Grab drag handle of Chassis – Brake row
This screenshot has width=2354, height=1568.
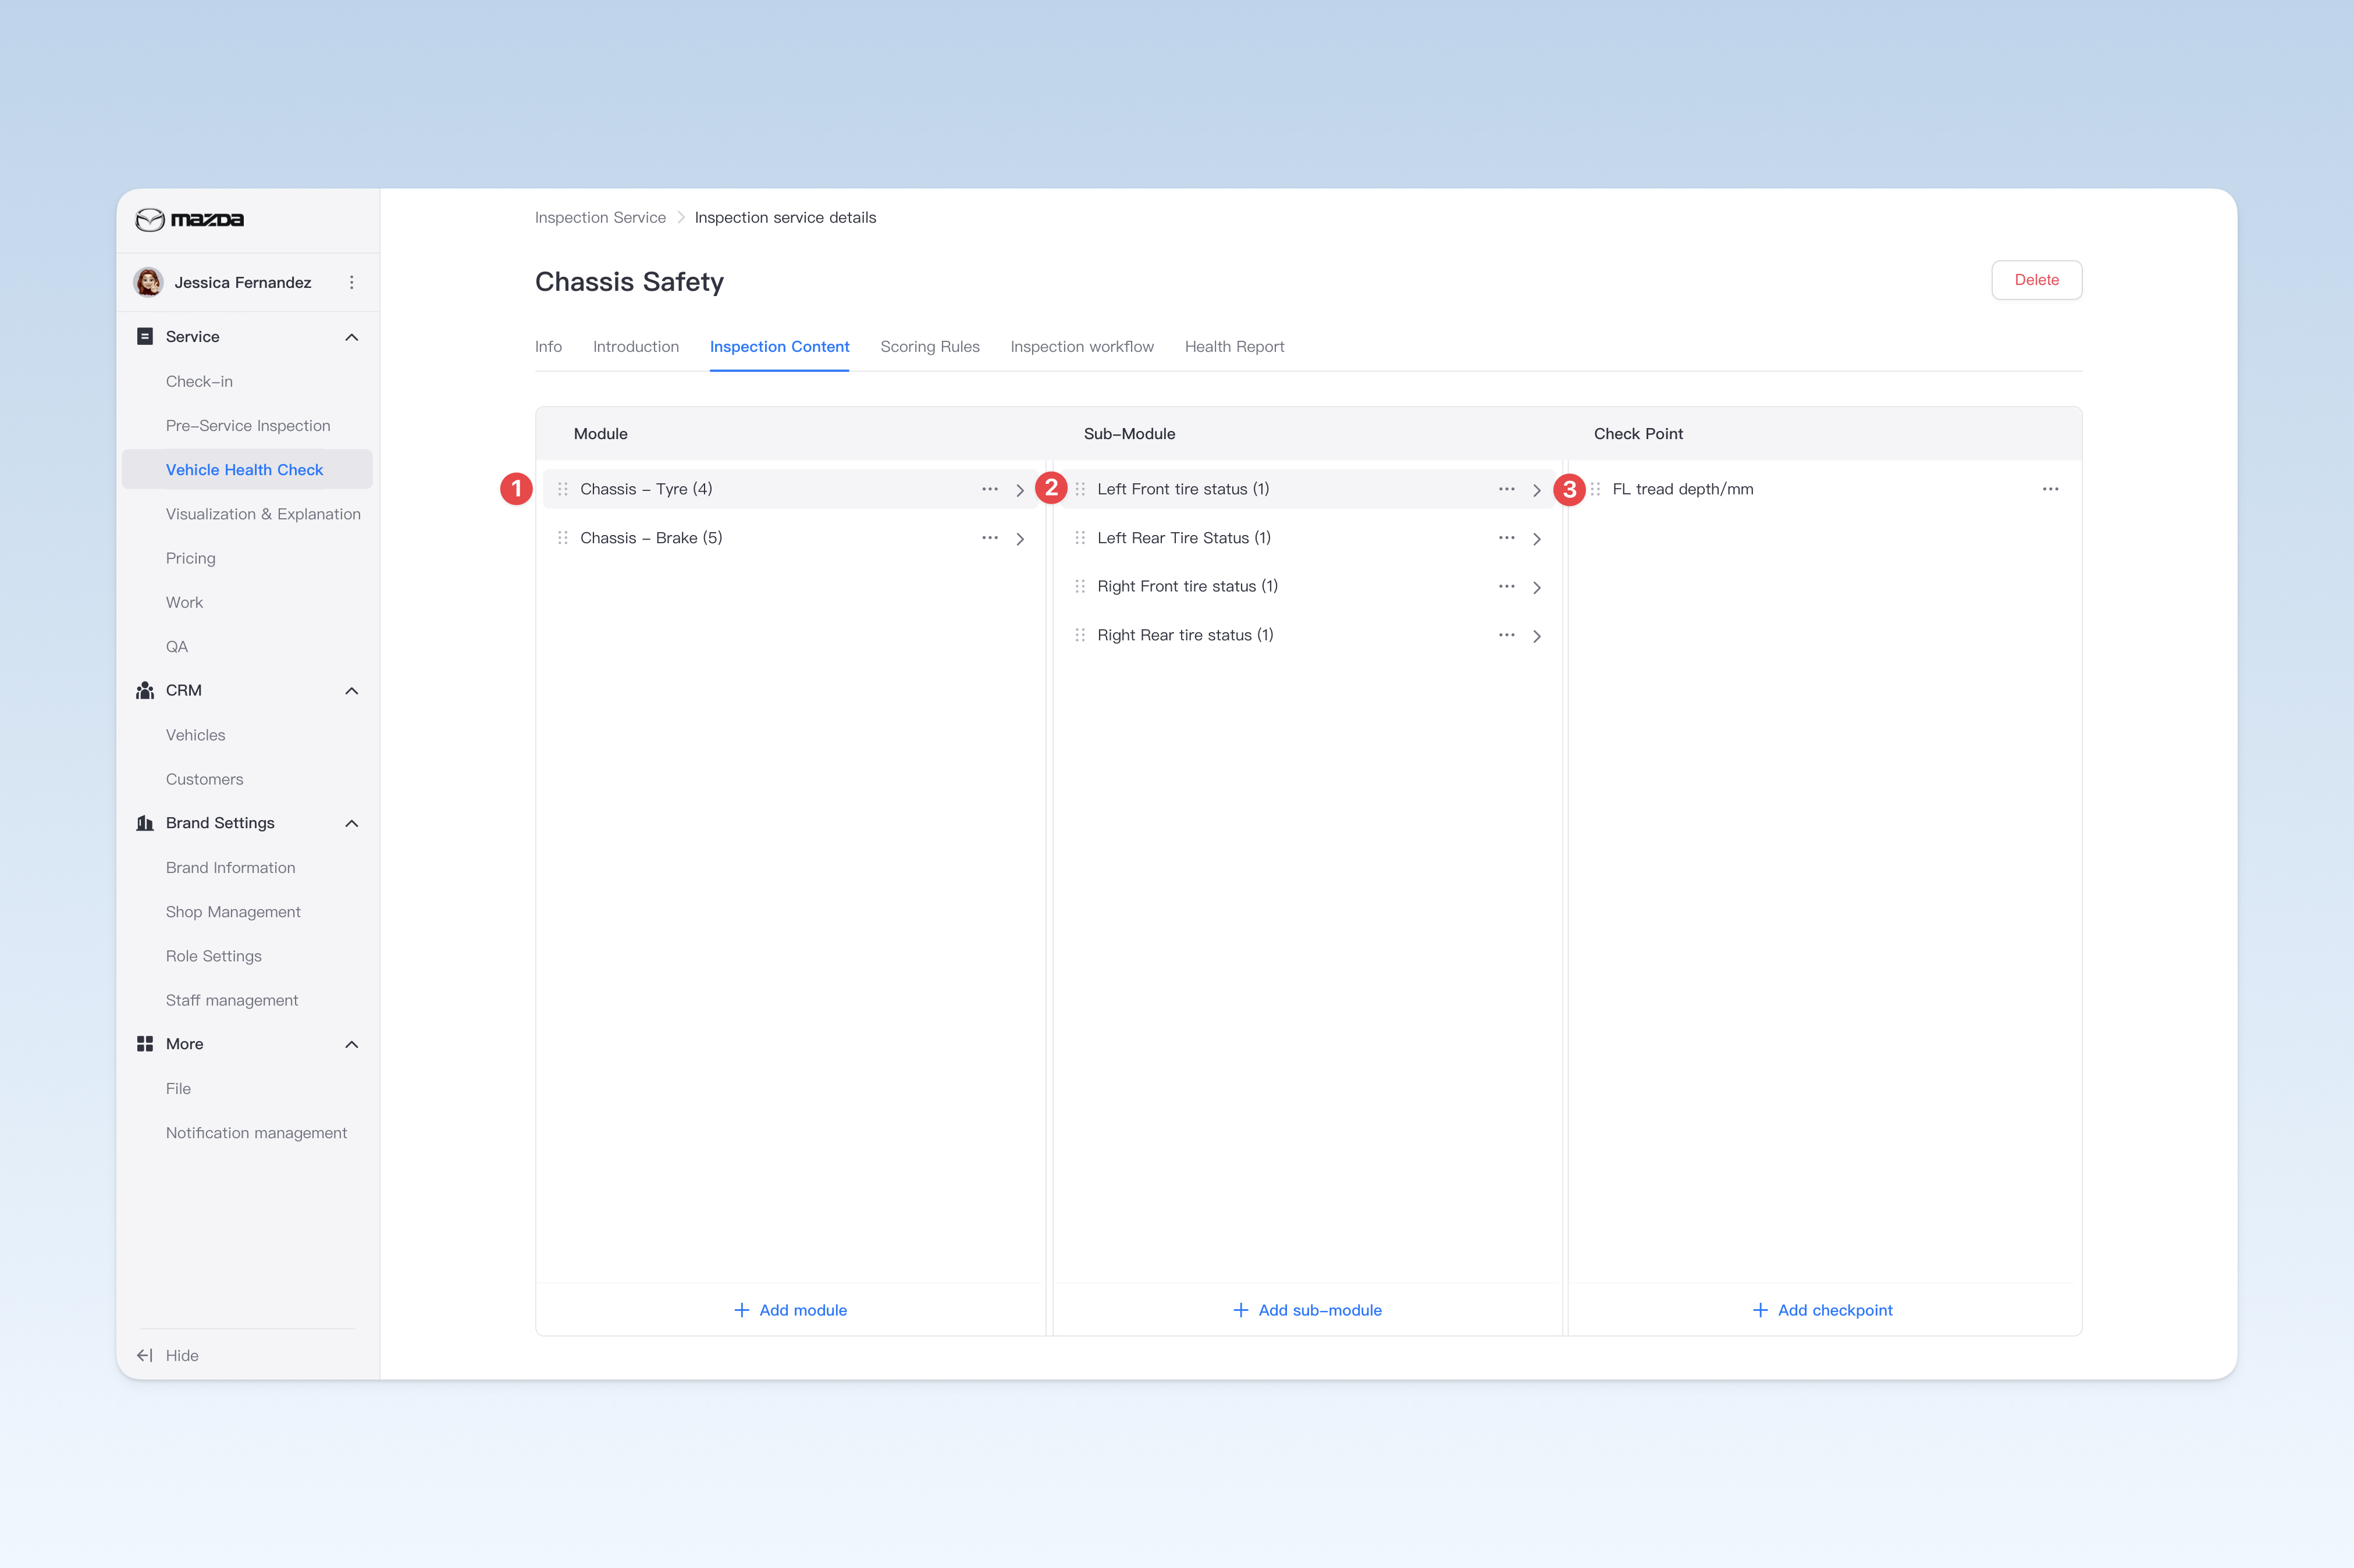point(562,538)
